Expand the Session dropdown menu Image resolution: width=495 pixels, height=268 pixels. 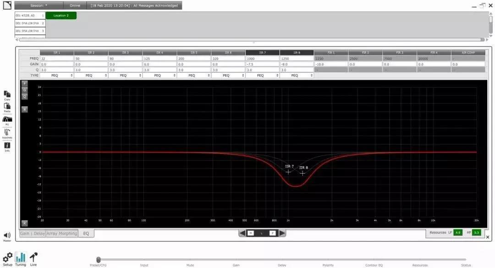pyautogui.click(x=38, y=5)
